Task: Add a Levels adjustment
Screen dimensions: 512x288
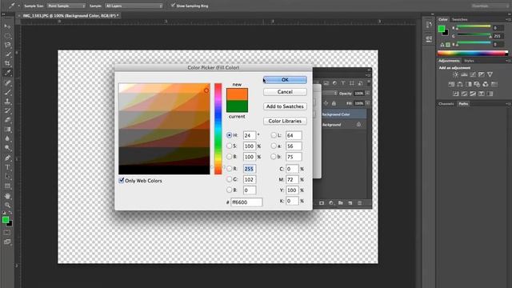Action: click(464, 74)
